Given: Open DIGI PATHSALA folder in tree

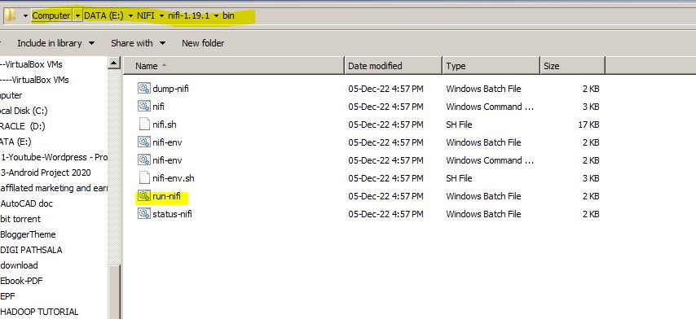Looking at the screenshot, I should [x=31, y=250].
